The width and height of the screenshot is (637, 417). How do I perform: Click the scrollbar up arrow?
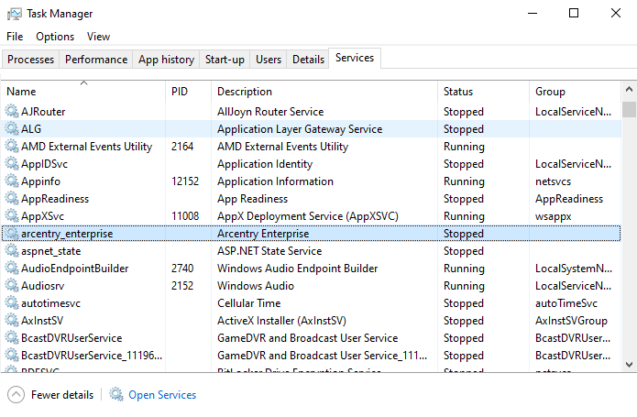click(x=629, y=89)
